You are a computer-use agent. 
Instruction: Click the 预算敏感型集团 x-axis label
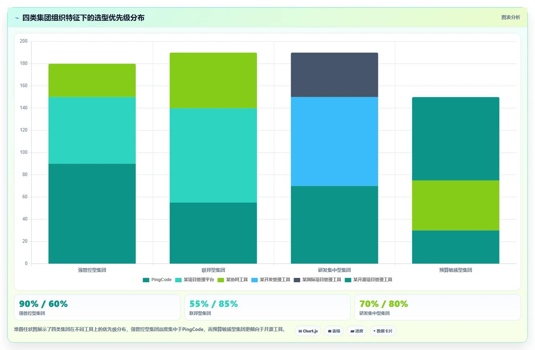(x=456, y=270)
